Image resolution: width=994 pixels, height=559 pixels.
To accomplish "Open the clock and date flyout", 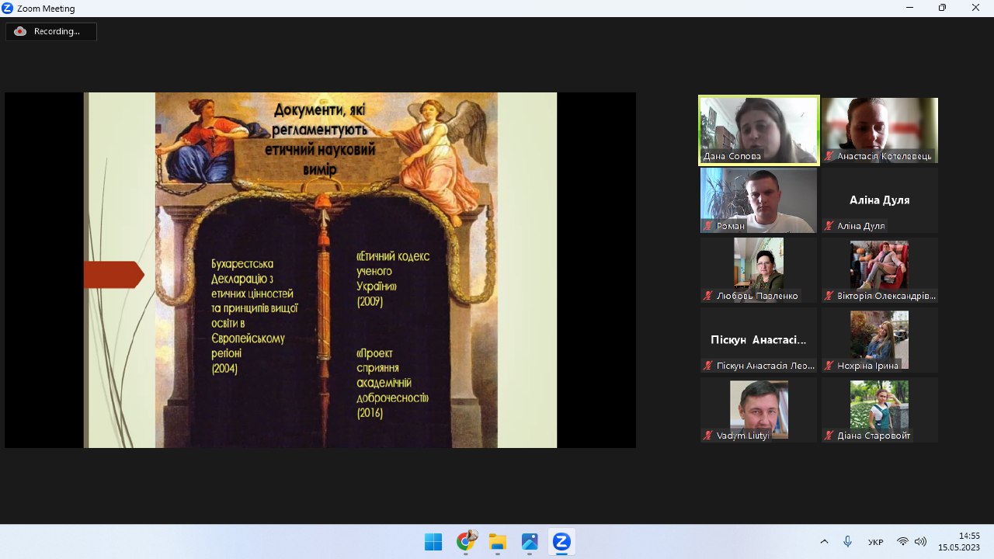I will coord(958,541).
